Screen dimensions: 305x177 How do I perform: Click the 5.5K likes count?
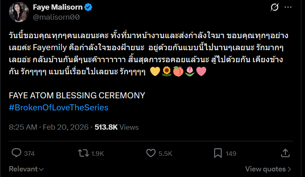tap(165, 153)
